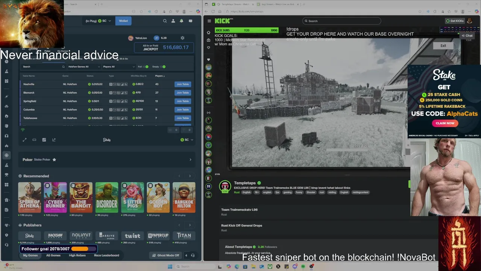Open the Players: All dropdown
The height and width of the screenshot is (271, 481).
tap(119, 67)
